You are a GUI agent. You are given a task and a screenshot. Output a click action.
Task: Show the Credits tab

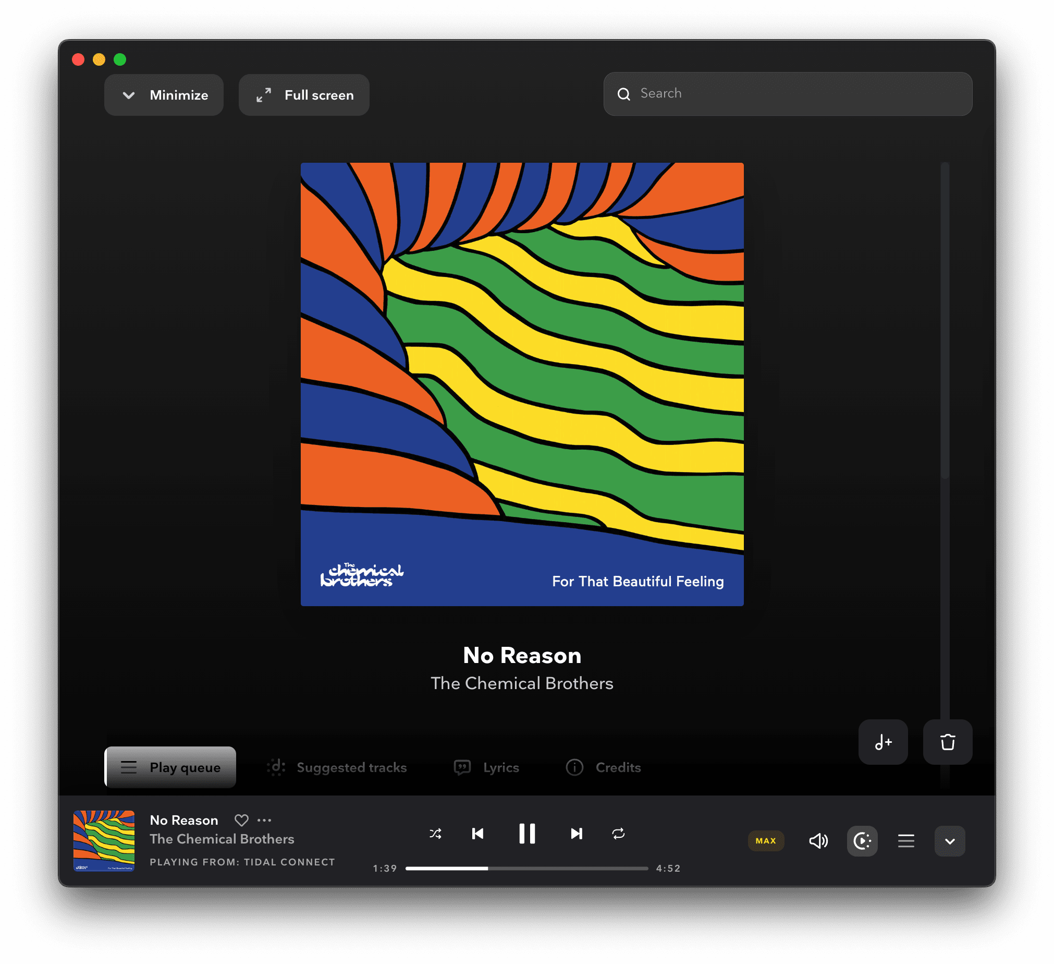pyautogui.click(x=603, y=767)
